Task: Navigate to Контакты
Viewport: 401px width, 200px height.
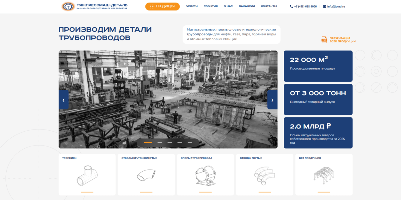Action: [269, 6]
